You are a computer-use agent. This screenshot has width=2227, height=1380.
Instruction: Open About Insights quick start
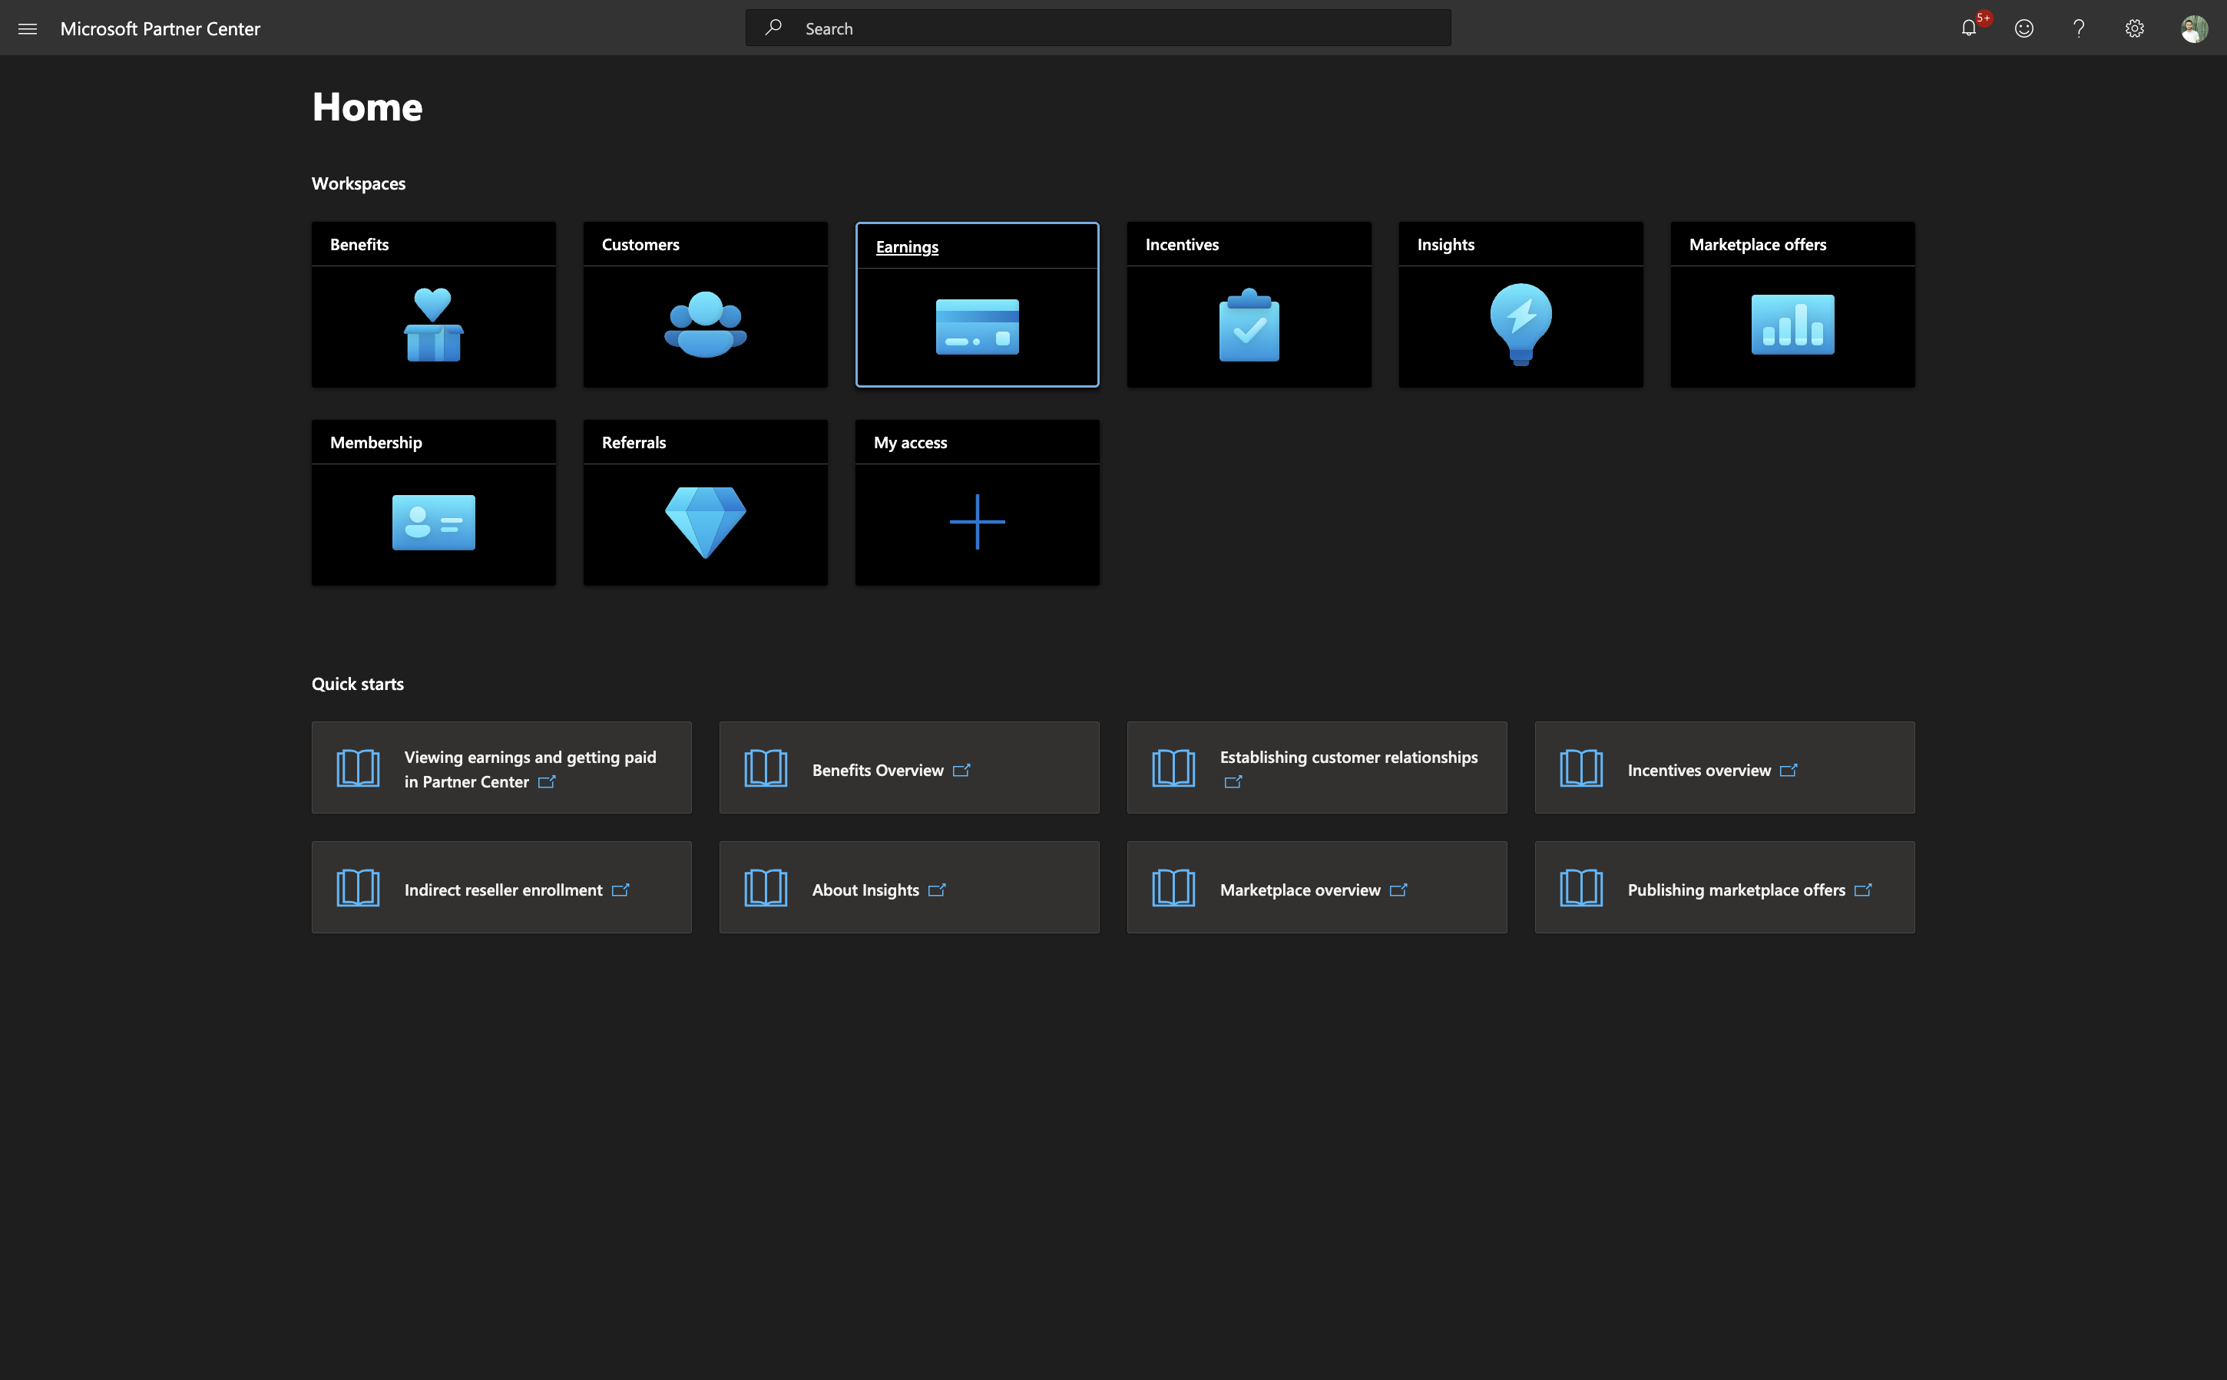point(909,888)
